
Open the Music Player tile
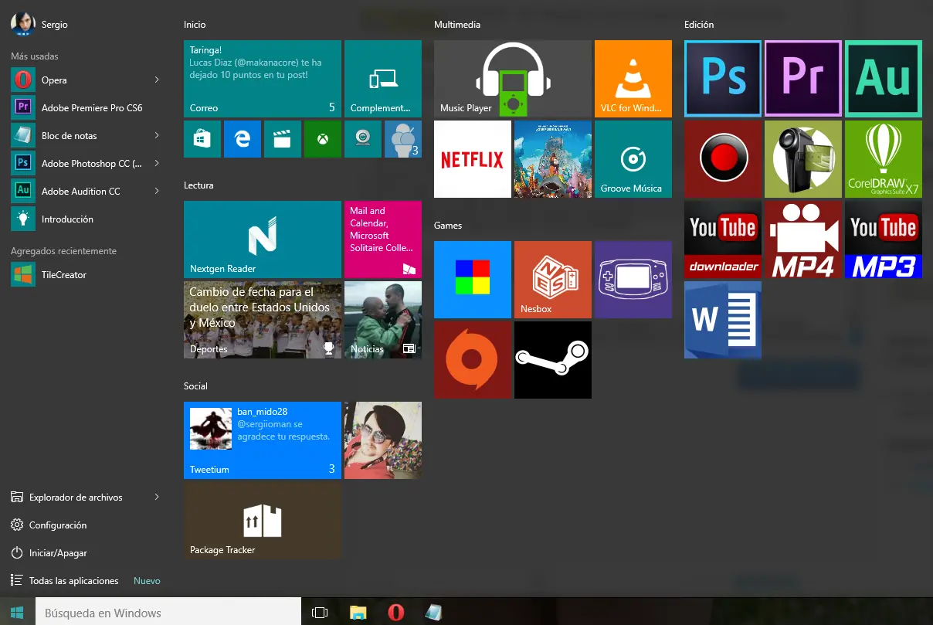(513, 79)
